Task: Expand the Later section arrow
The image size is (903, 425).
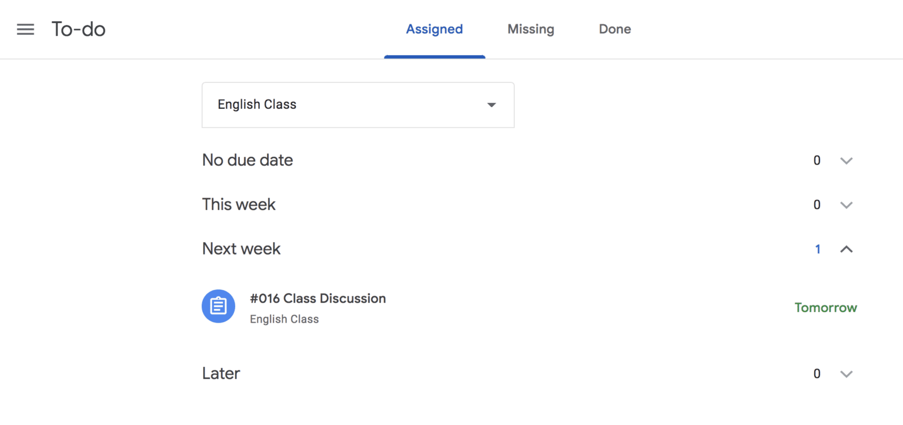Action: tap(847, 373)
